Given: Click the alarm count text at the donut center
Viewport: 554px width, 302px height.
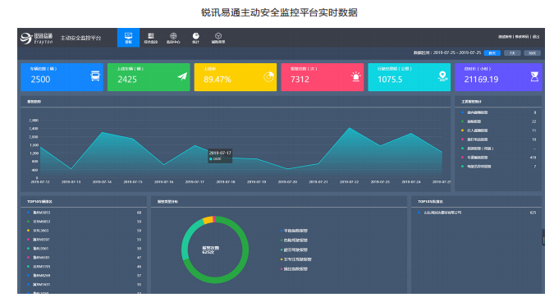Looking at the screenshot, I should click(x=211, y=250).
